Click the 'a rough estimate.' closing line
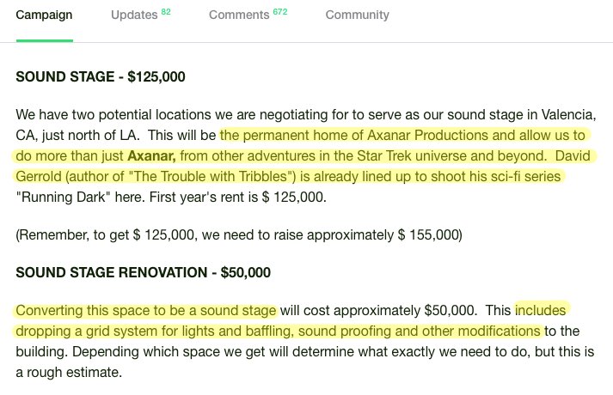Image resolution: width=613 pixels, height=395 pixels. [x=69, y=373]
